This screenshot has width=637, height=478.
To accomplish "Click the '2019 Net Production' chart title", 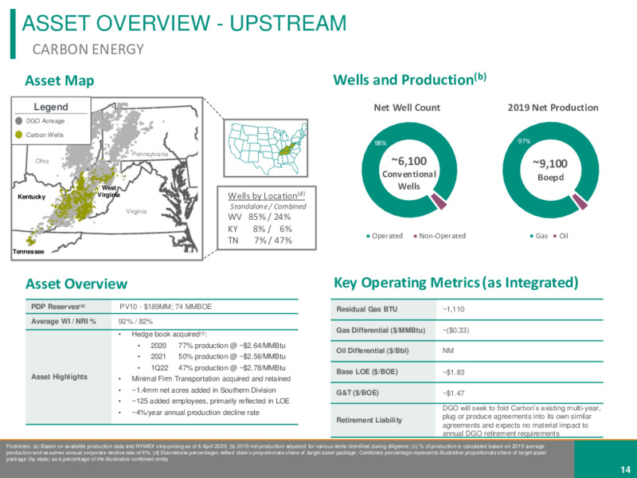I will (553, 108).
